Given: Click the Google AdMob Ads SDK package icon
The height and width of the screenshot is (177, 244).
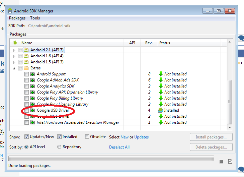Looking at the screenshot, I should coord(32,80).
